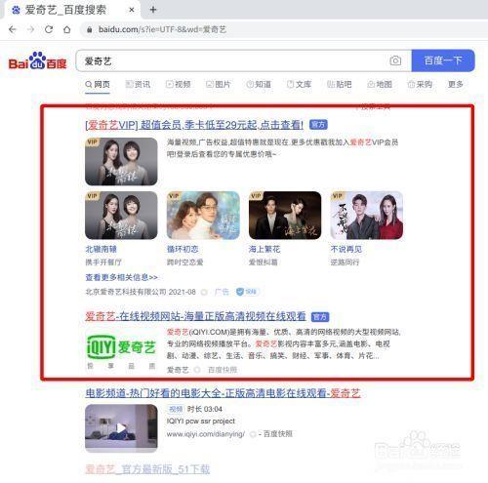Open 百度快照 next to iqiyi.com/dianying

(x=277, y=434)
